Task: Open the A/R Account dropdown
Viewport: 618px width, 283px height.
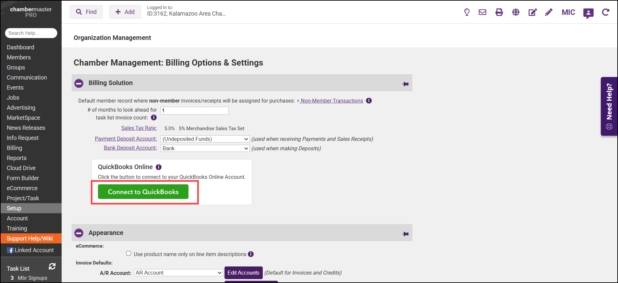Action: tap(178, 273)
